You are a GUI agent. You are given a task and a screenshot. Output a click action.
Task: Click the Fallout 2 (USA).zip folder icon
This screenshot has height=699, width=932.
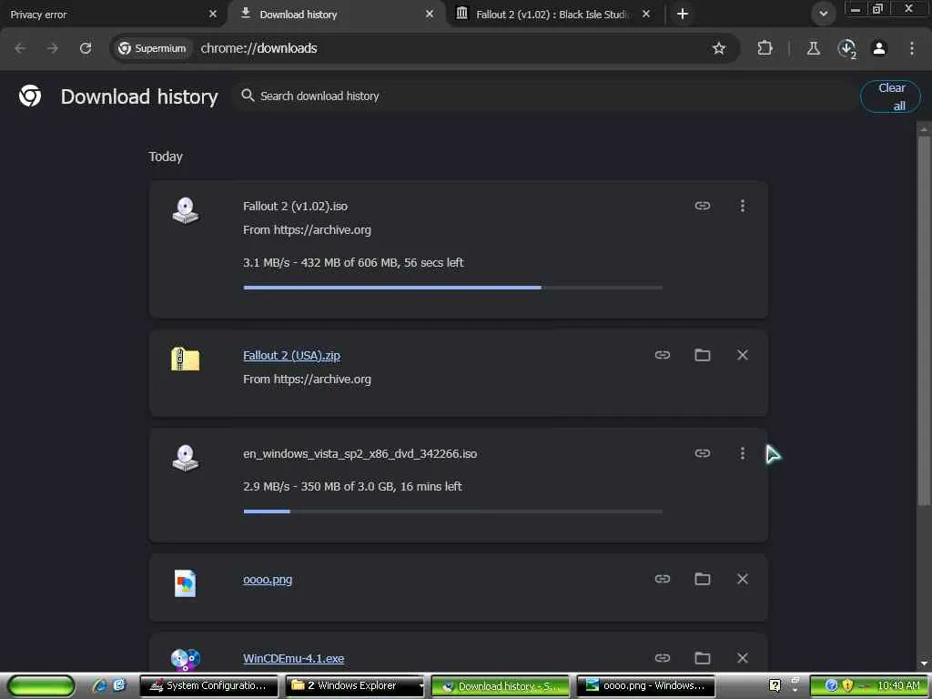click(186, 359)
